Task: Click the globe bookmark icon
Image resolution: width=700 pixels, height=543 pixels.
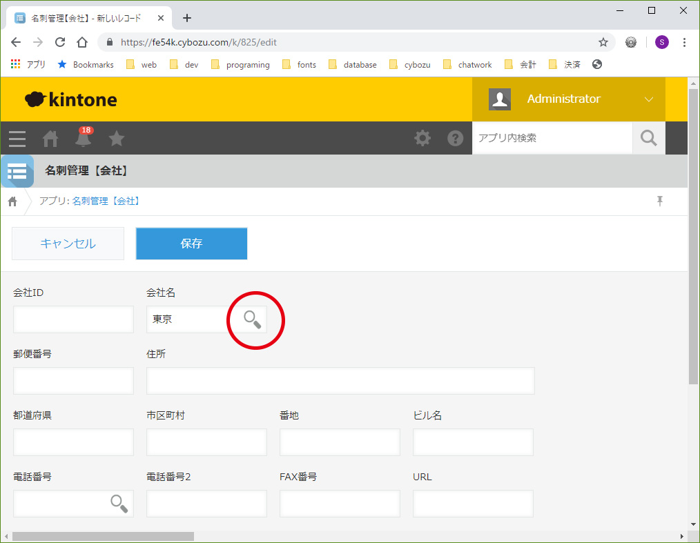Action: click(x=597, y=64)
